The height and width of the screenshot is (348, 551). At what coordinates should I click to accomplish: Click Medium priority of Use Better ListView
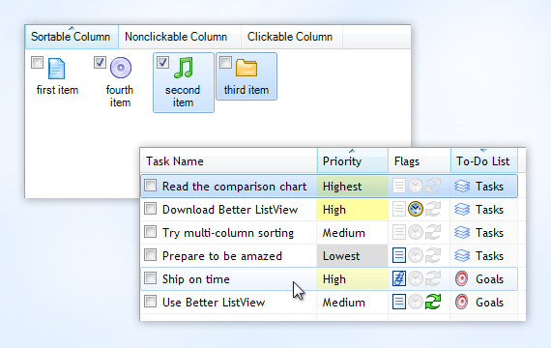tap(344, 303)
